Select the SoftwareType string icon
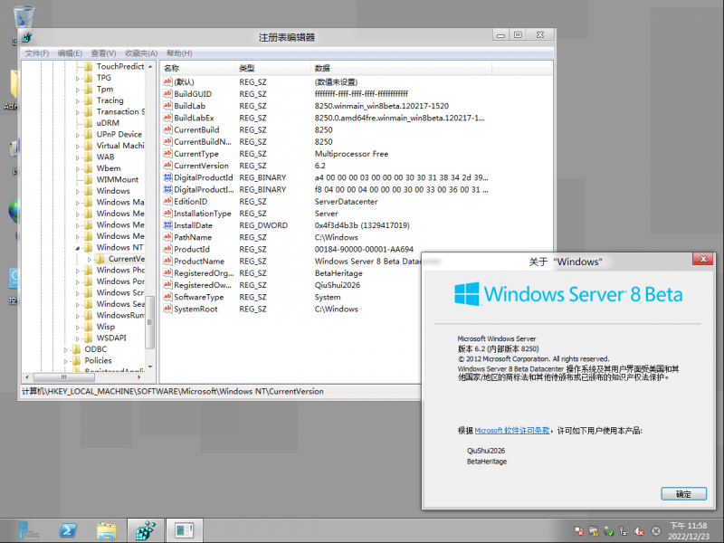This screenshot has height=543, width=724. pos(167,298)
